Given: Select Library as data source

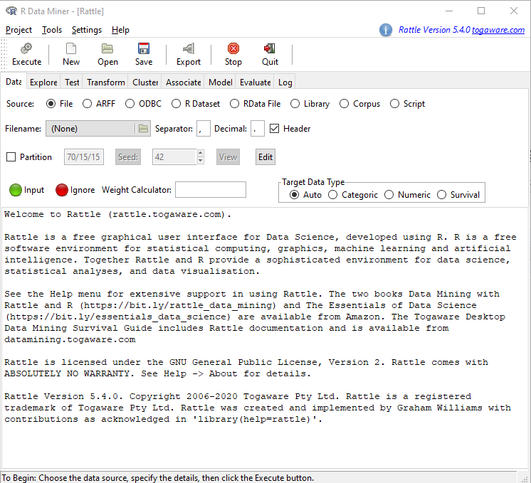Looking at the screenshot, I should 295,104.
